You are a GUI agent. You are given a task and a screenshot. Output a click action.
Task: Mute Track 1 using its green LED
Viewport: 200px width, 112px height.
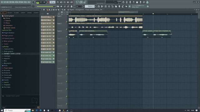pos(67,22)
